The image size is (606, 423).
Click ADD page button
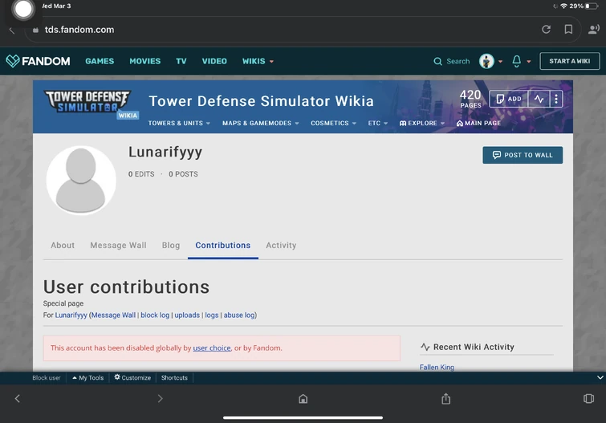[x=509, y=99]
